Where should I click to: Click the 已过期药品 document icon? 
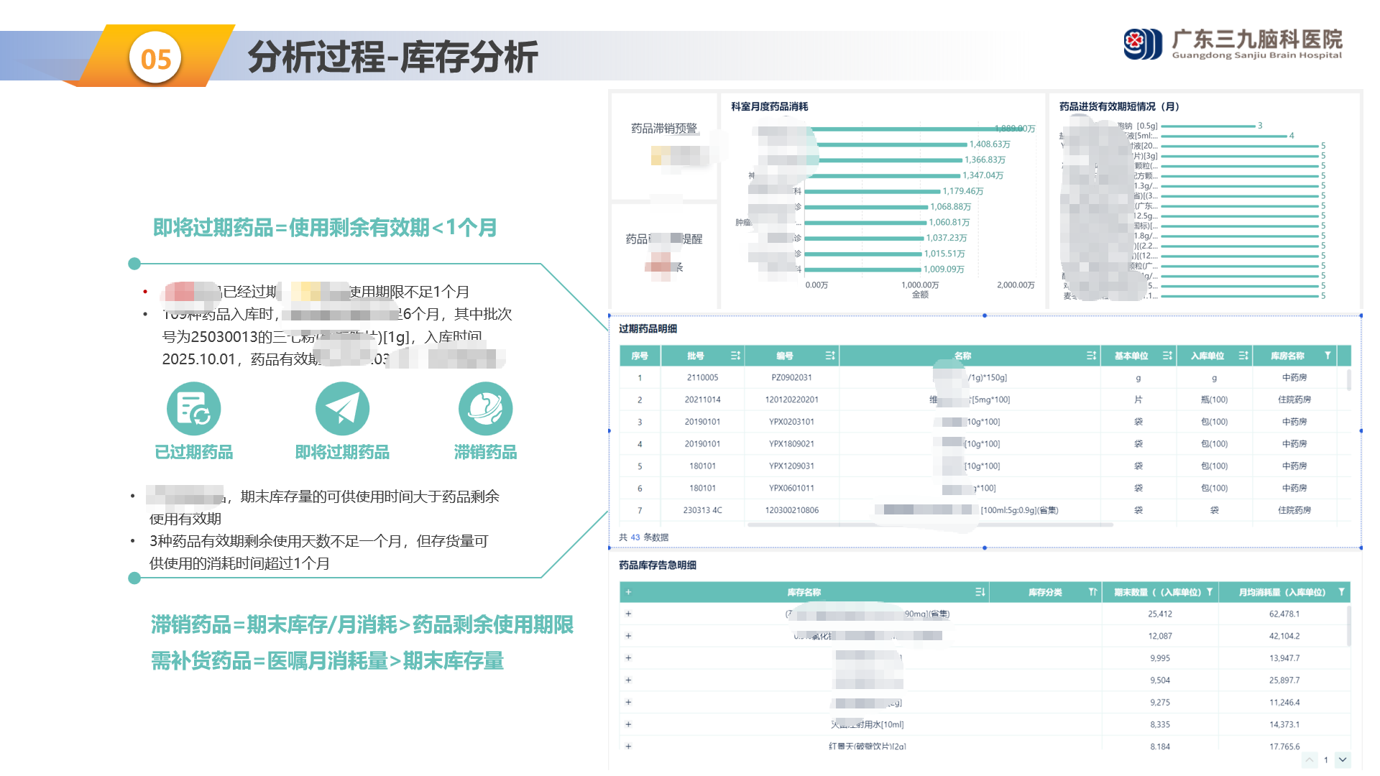[x=193, y=409]
